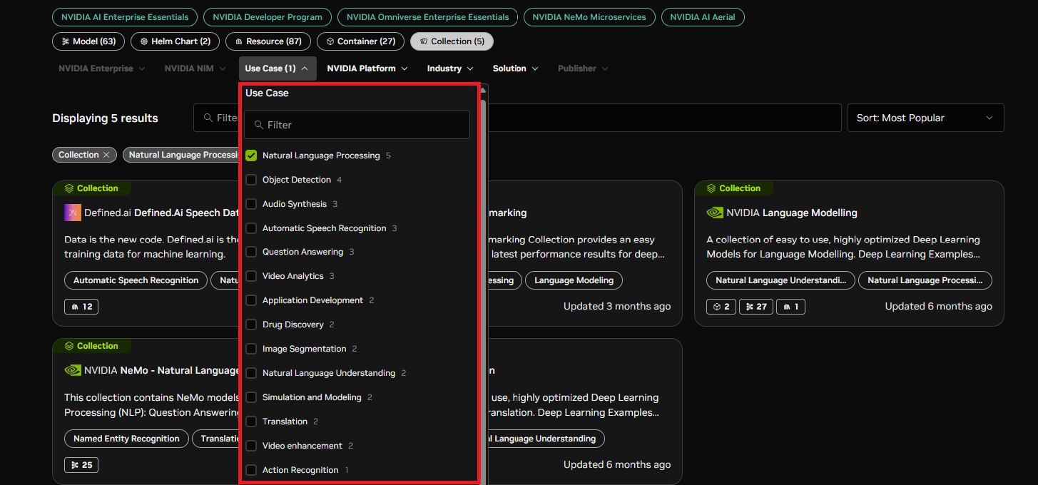1038x485 pixels.
Task: Click the 25 models badge on NeMo card
Action: point(81,465)
